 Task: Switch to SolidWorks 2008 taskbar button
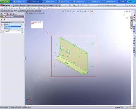(35, 2)
